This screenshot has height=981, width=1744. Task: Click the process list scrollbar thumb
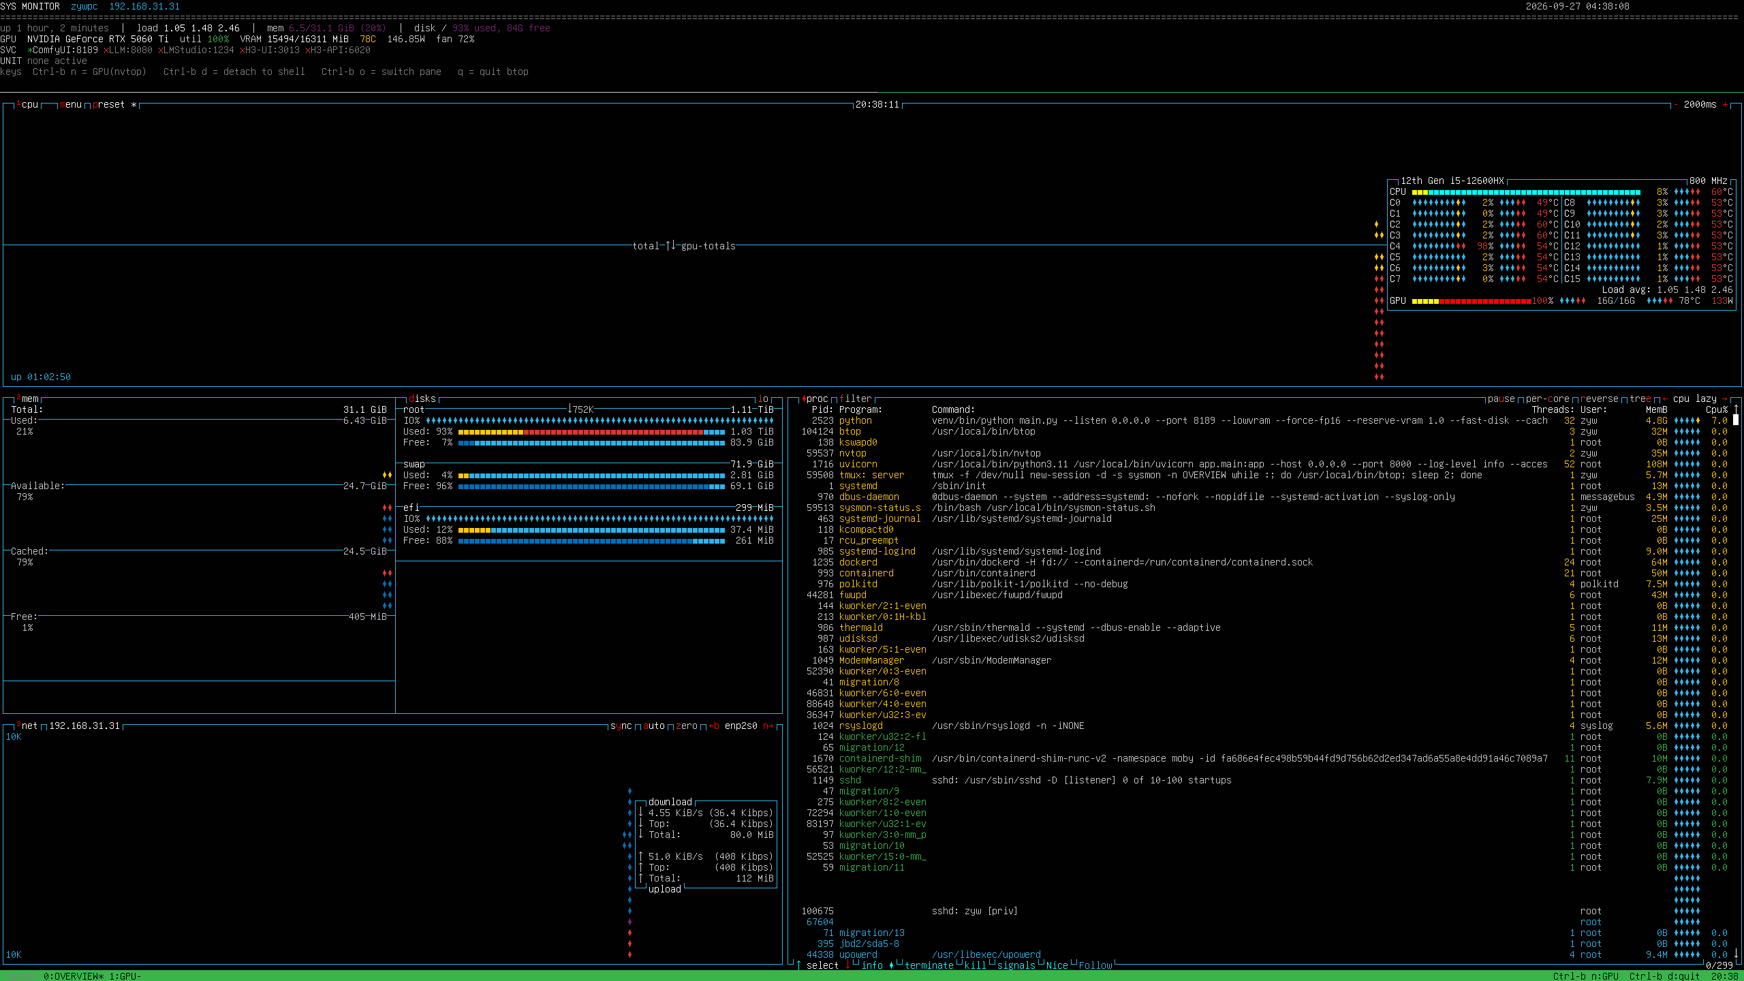pos(1736,420)
